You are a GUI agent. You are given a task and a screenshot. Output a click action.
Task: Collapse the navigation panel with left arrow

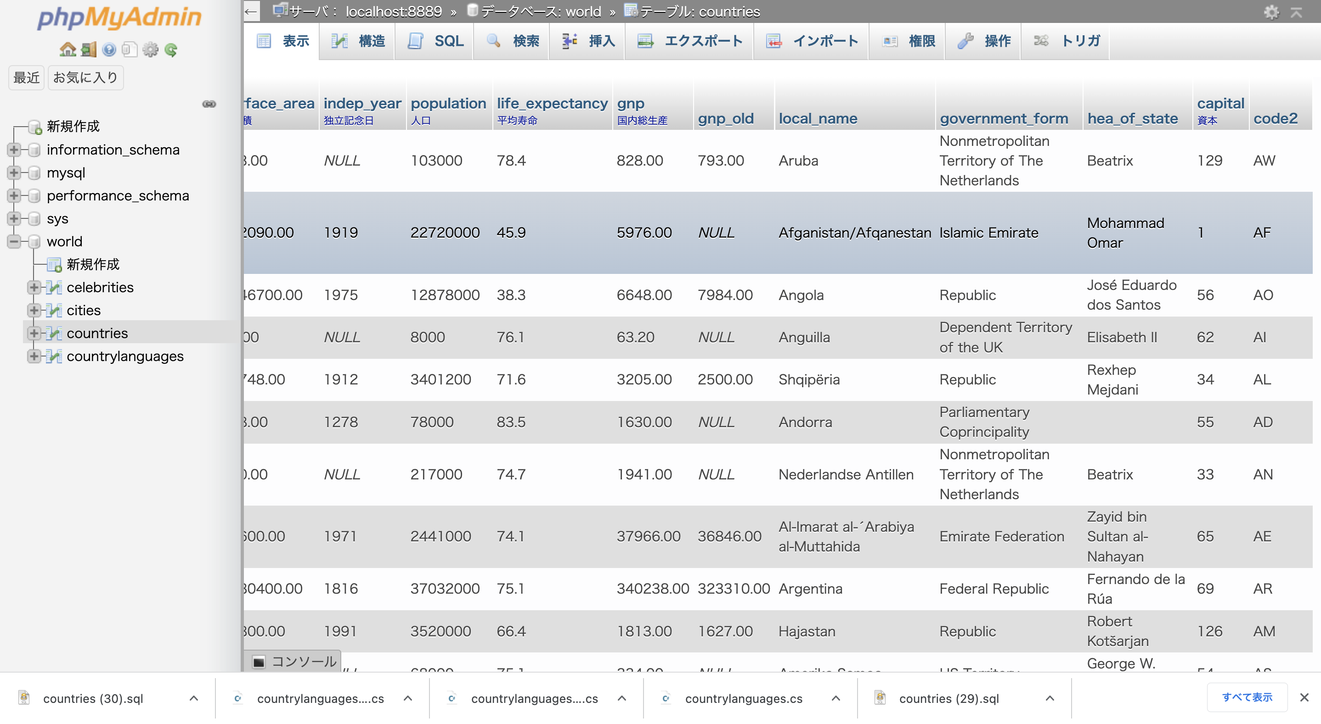(x=251, y=11)
